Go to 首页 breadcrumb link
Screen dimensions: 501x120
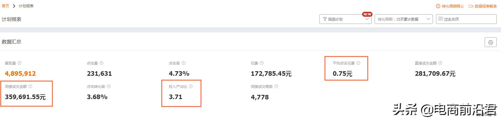[x=5, y=6]
